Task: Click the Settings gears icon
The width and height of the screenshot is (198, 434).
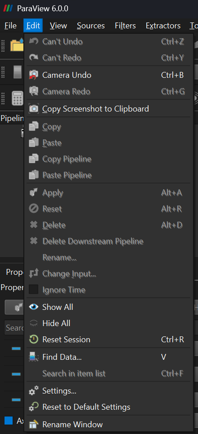Action: tap(34, 391)
